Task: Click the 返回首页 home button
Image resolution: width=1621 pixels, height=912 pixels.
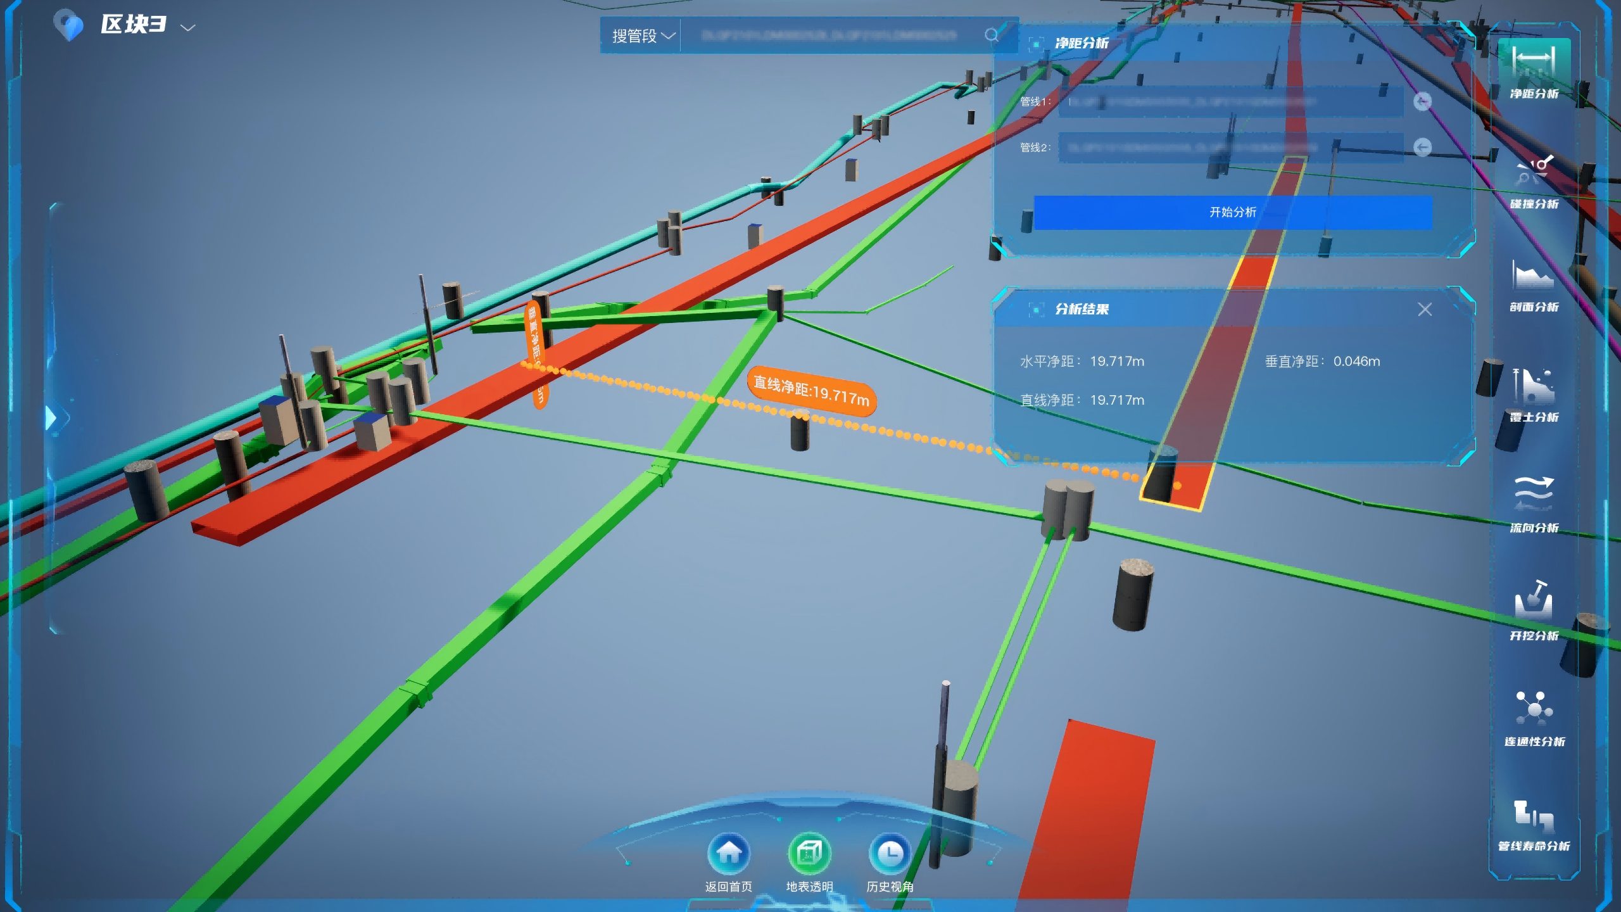Action: [729, 853]
